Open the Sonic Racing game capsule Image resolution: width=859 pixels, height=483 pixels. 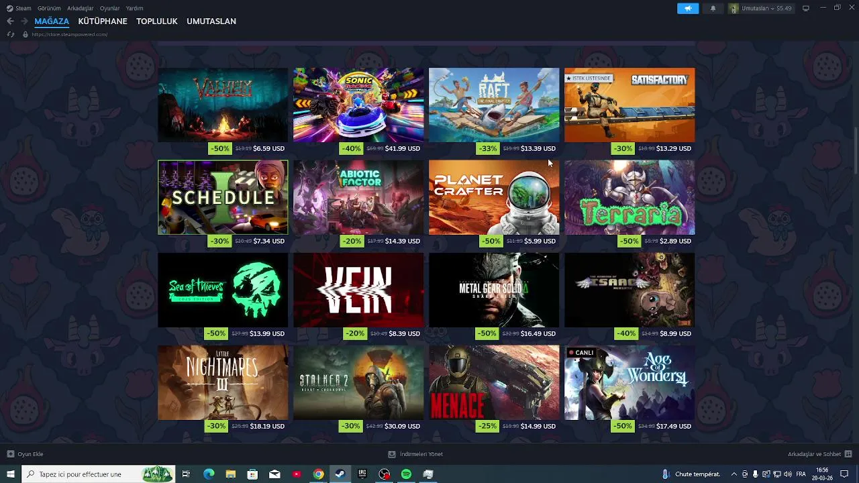tap(358, 105)
